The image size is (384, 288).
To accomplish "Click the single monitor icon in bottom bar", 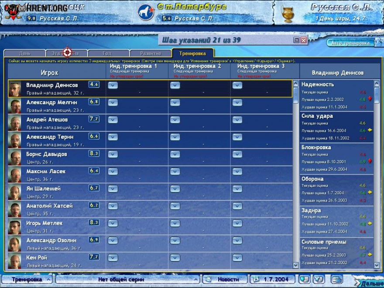I will (x=304, y=279).
